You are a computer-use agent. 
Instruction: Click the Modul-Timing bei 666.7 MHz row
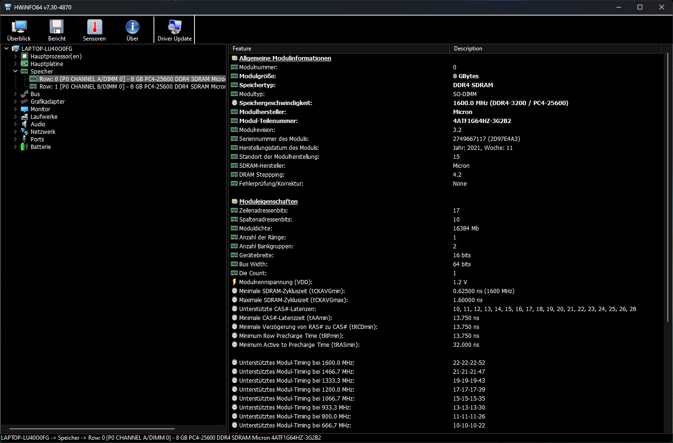tap(446, 425)
